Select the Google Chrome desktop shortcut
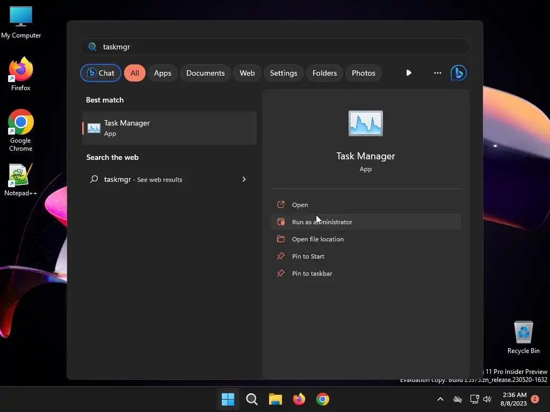550x412 pixels. click(21, 130)
